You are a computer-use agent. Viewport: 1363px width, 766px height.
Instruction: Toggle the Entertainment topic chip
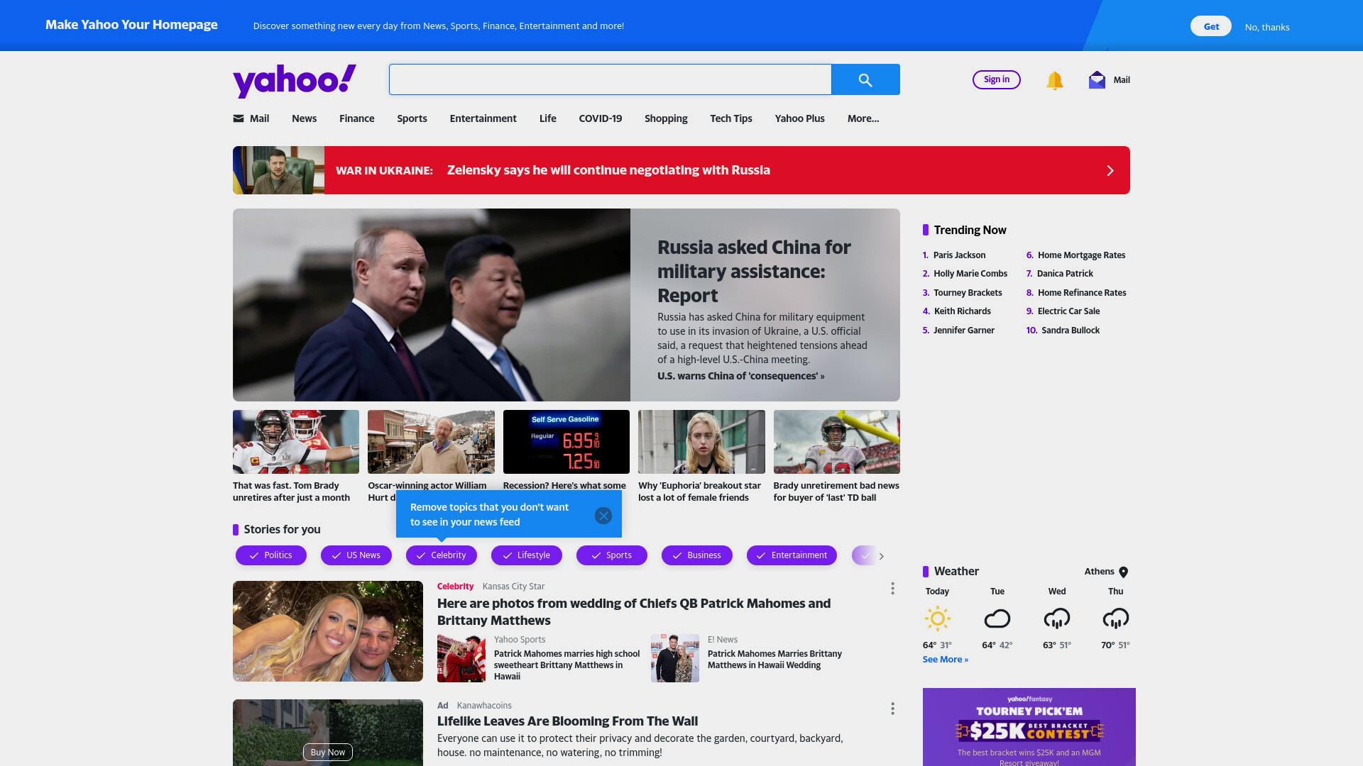[792, 555]
